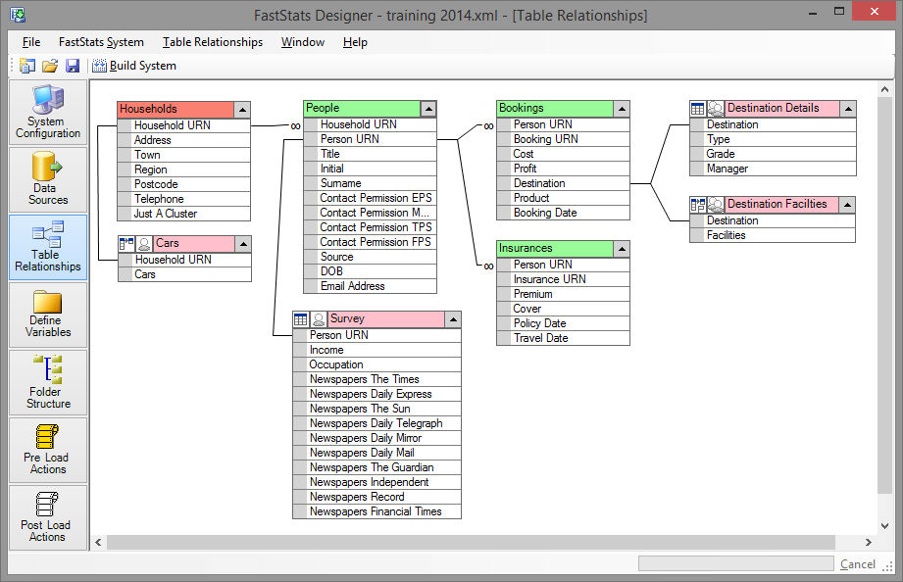Click the New system toolbar icon

click(27, 66)
